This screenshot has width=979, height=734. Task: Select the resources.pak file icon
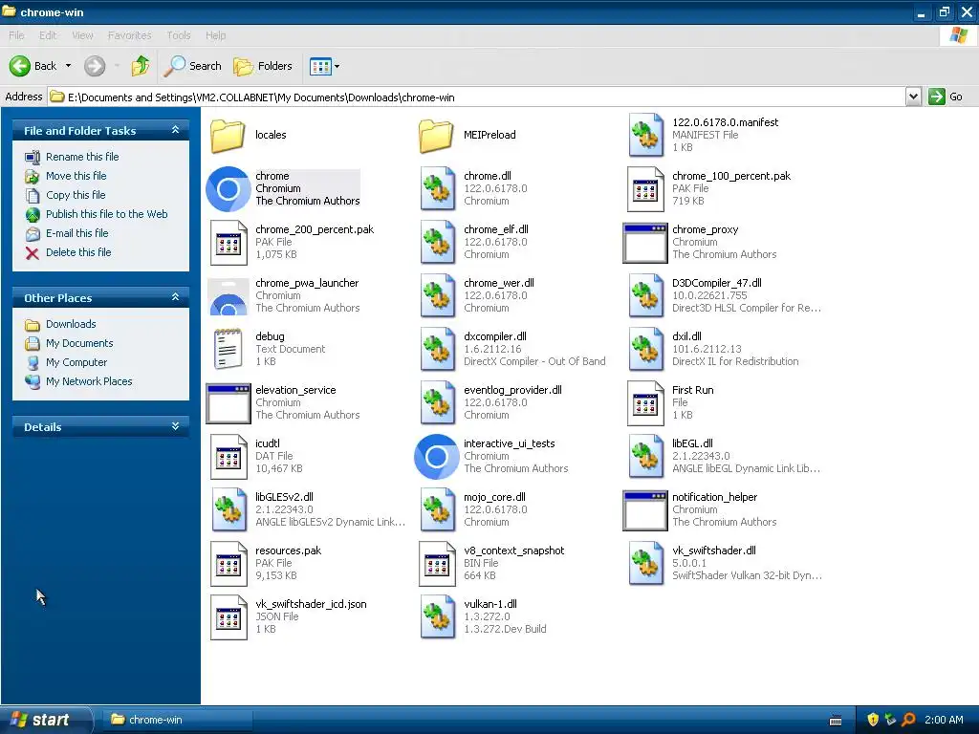(x=228, y=564)
